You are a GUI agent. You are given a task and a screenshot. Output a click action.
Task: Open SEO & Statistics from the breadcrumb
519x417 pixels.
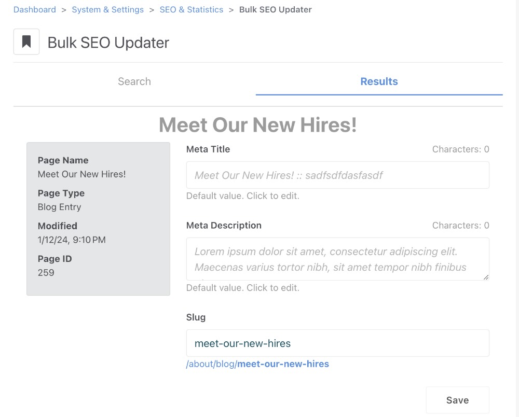[191, 9]
